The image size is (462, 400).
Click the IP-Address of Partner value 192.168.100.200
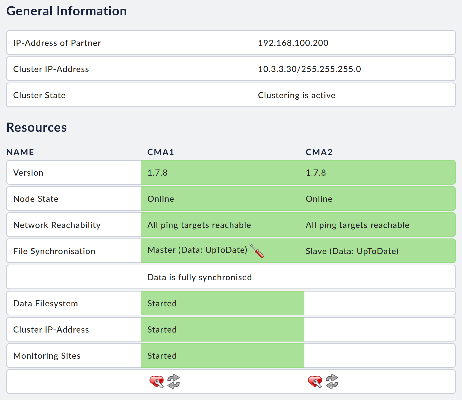point(293,43)
